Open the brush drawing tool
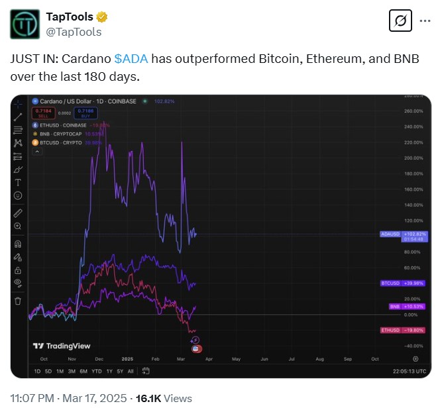The image size is (440, 410). [x=18, y=169]
